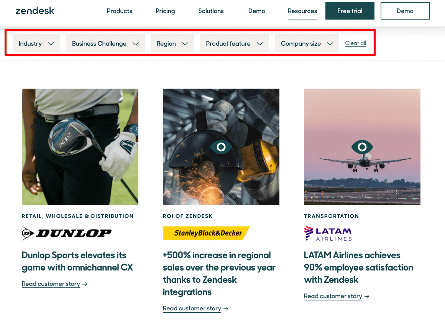Open the Industry filter dropdown
Viewport: 445px width, 320px height.
tap(36, 43)
